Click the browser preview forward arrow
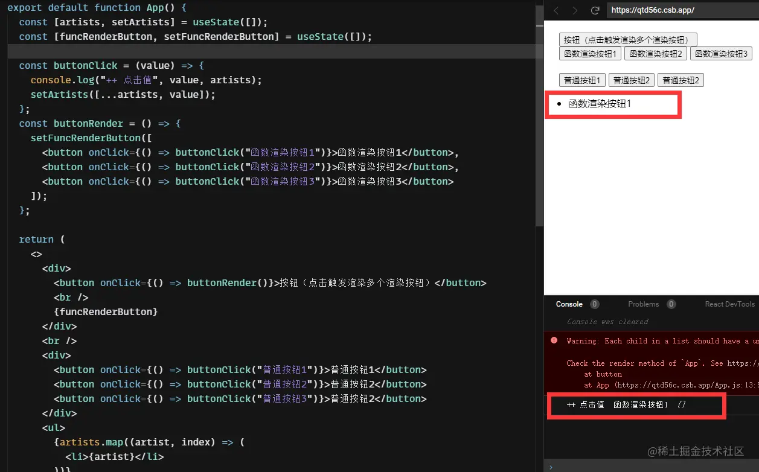Viewport: 759px width, 472px height. click(x=575, y=10)
